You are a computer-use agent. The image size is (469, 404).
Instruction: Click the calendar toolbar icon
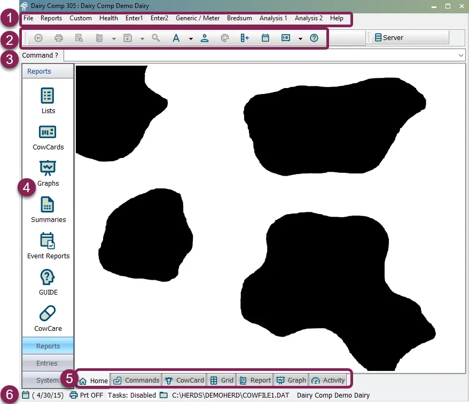coord(265,38)
